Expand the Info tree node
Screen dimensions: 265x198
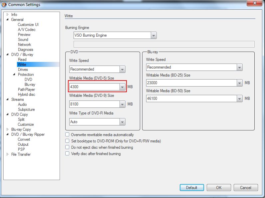[x=7, y=15]
